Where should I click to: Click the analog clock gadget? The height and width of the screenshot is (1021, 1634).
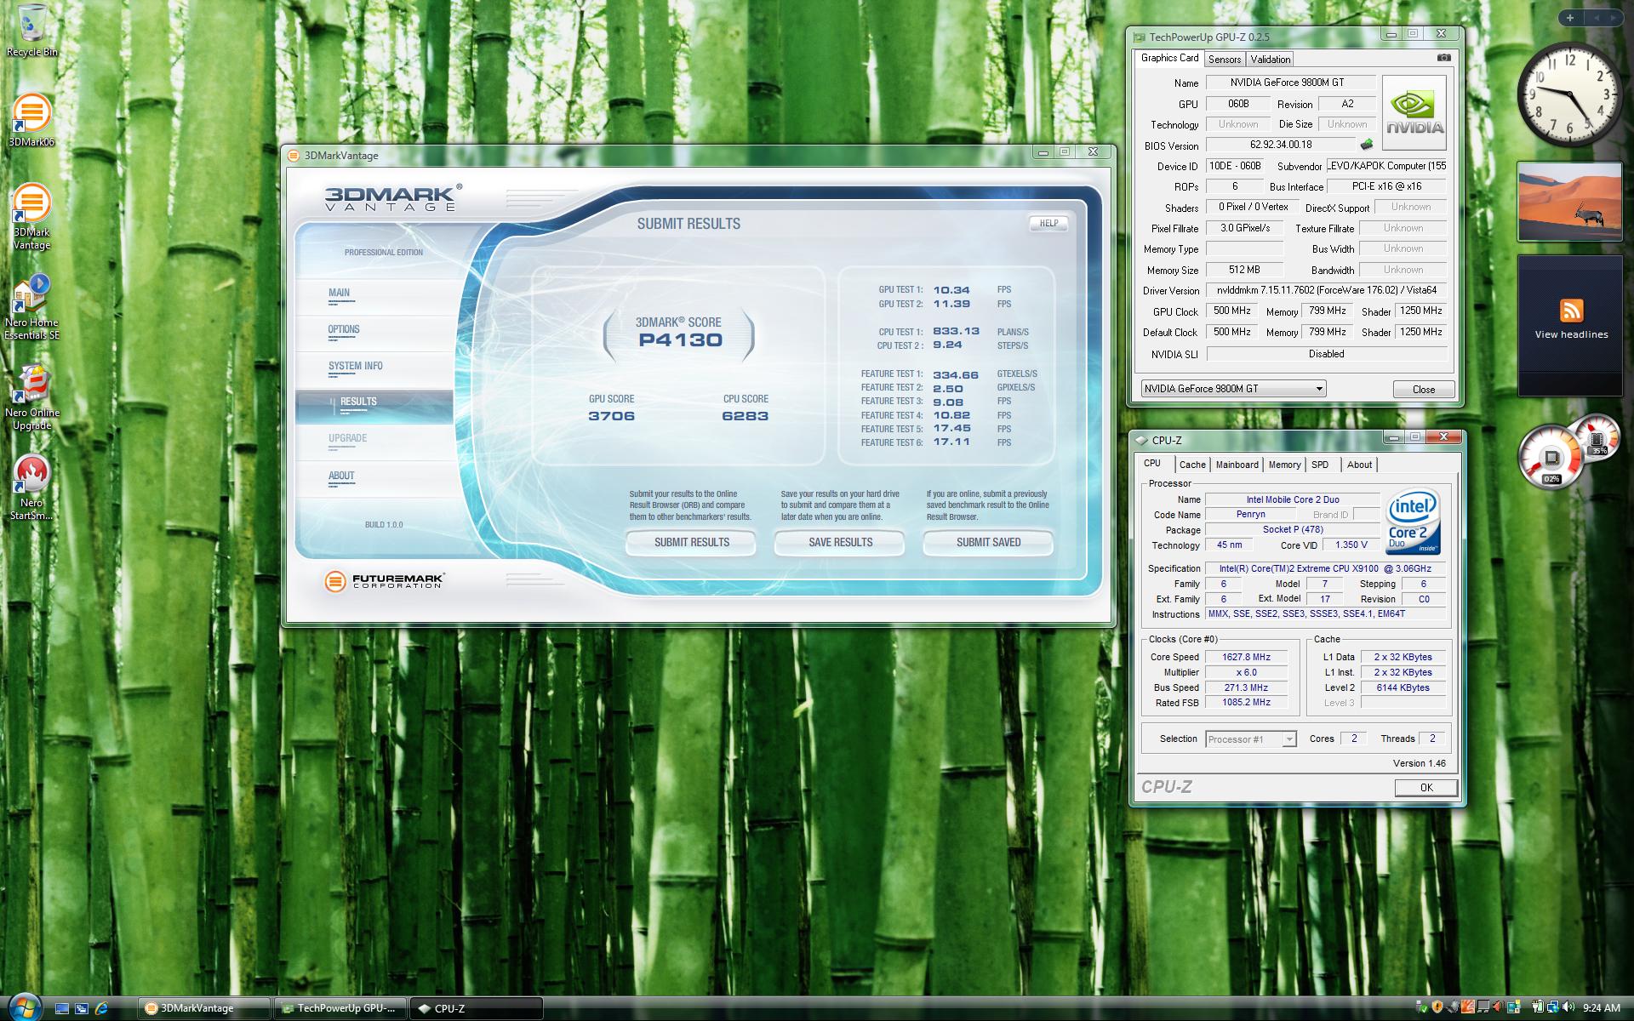pos(1569,94)
